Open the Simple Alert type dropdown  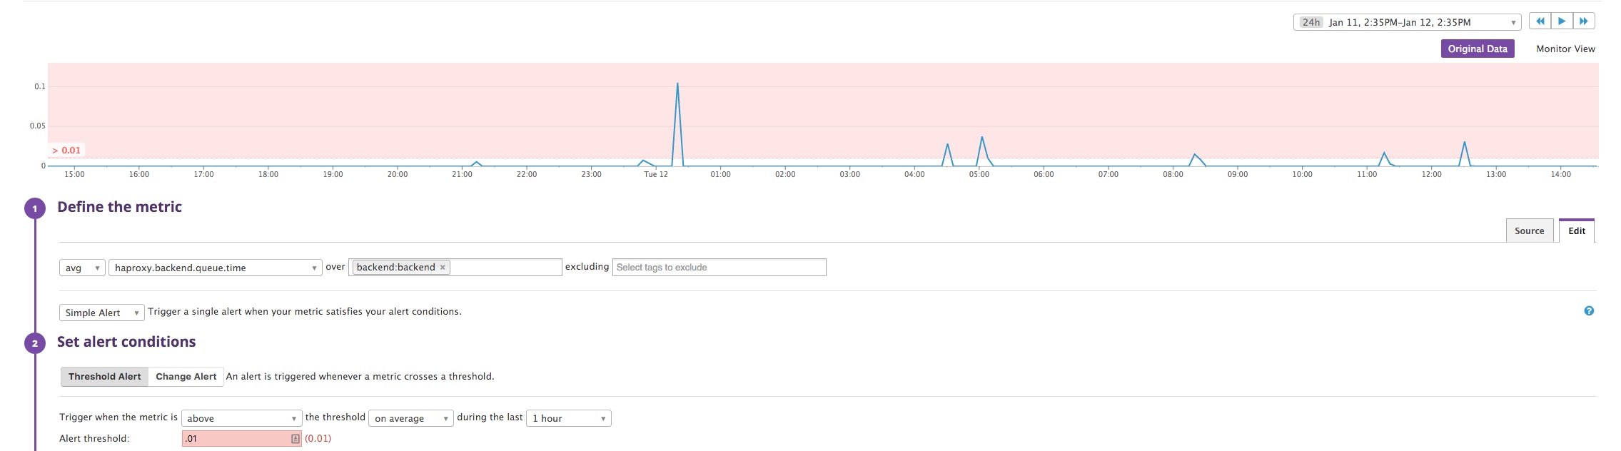click(101, 313)
